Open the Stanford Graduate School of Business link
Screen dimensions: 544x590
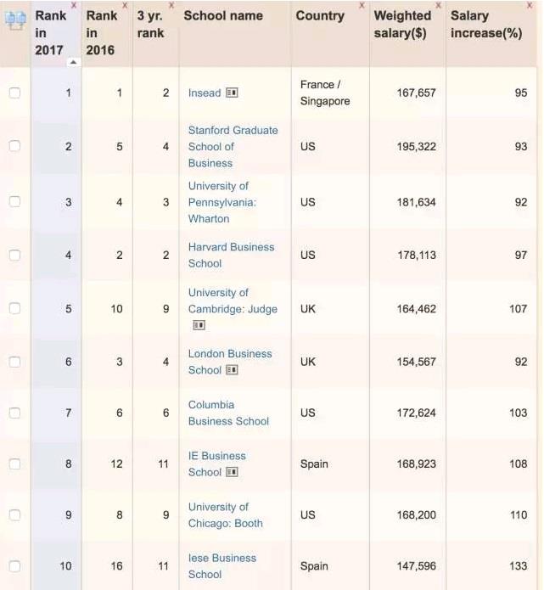(x=233, y=147)
